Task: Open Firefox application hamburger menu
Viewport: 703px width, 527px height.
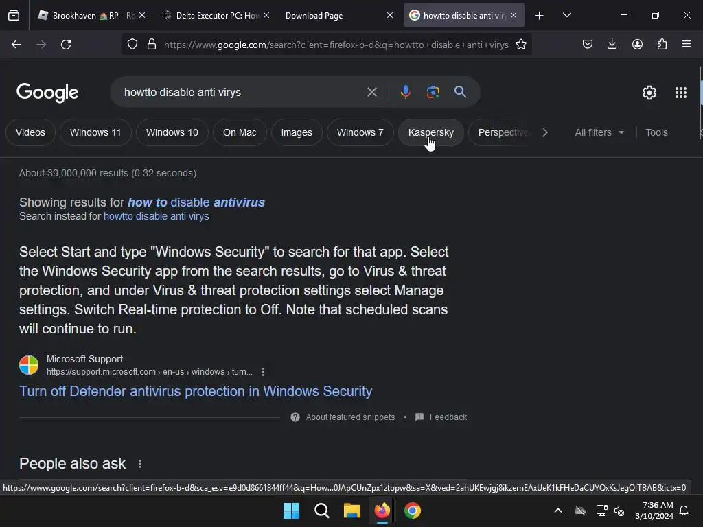Action: [687, 45]
